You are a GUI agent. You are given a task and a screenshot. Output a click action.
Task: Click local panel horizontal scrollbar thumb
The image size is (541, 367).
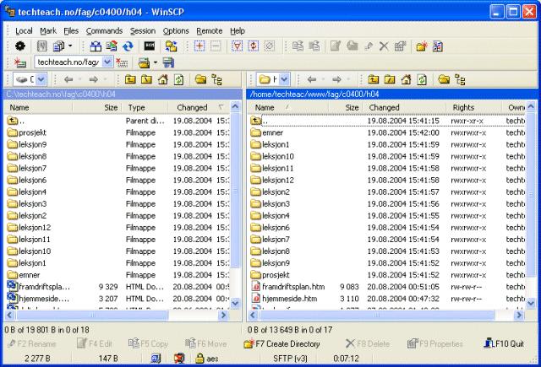pyautogui.click(x=92, y=315)
